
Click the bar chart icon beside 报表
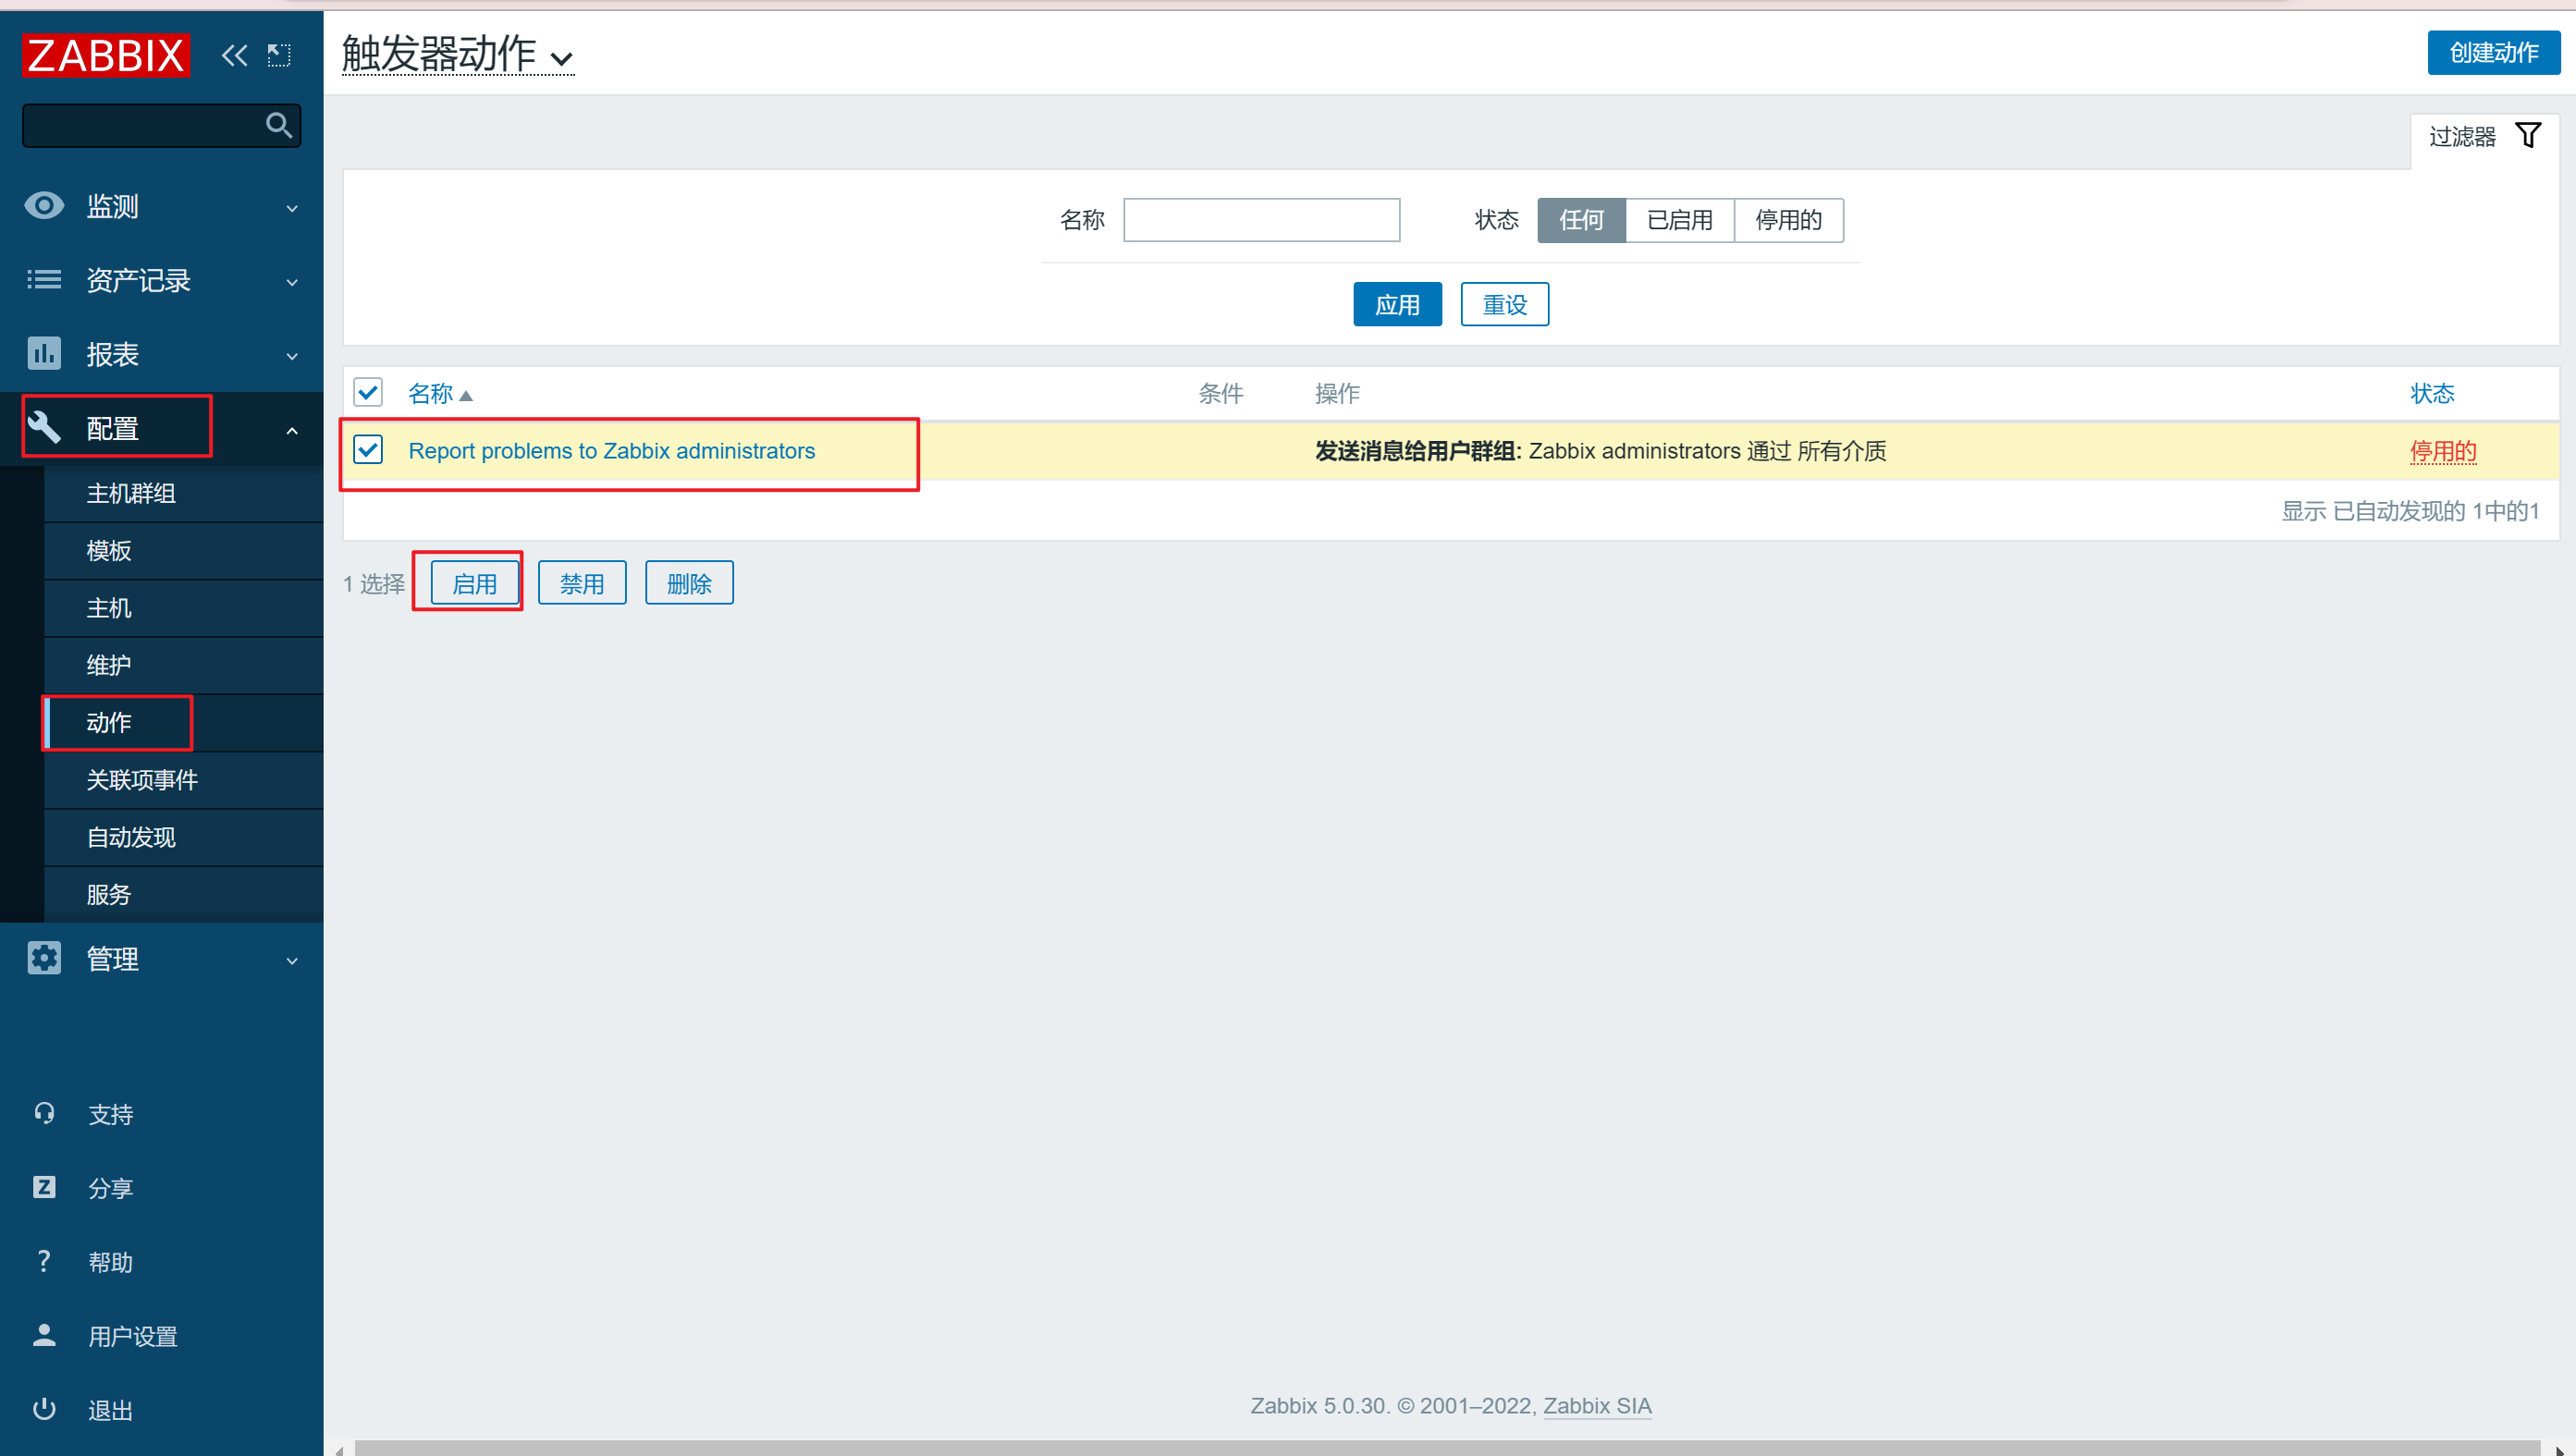click(x=44, y=354)
